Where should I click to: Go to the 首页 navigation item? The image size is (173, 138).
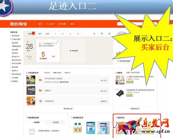pyautogui.click(x=40, y=24)
